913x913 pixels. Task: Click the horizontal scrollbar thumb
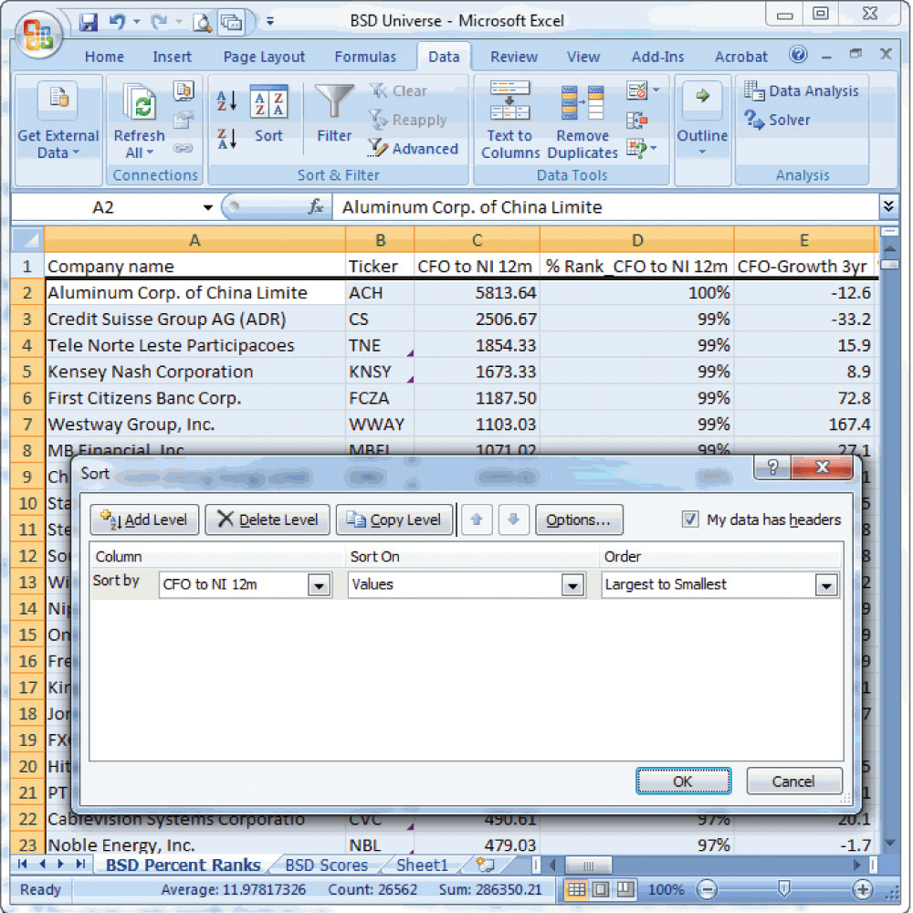tap(588, 865)
